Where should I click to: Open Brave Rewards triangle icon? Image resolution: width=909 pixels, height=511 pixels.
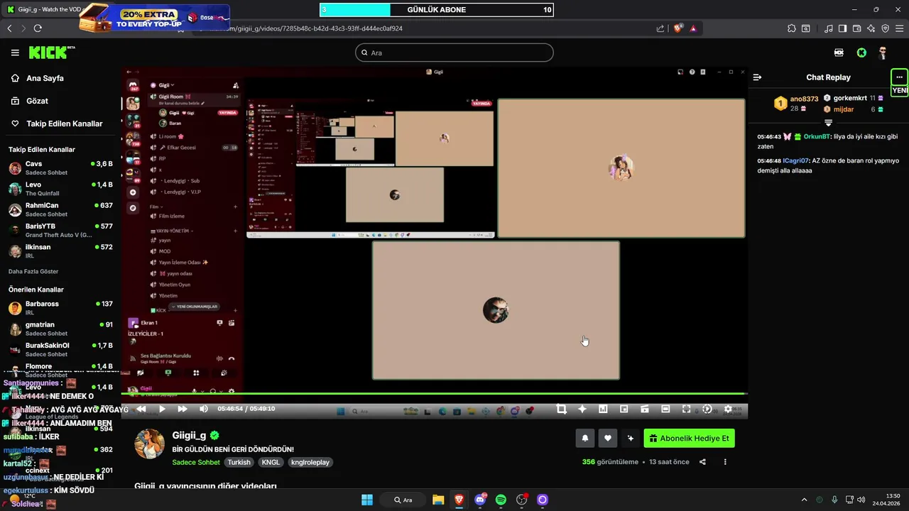[x=693, y=28]
